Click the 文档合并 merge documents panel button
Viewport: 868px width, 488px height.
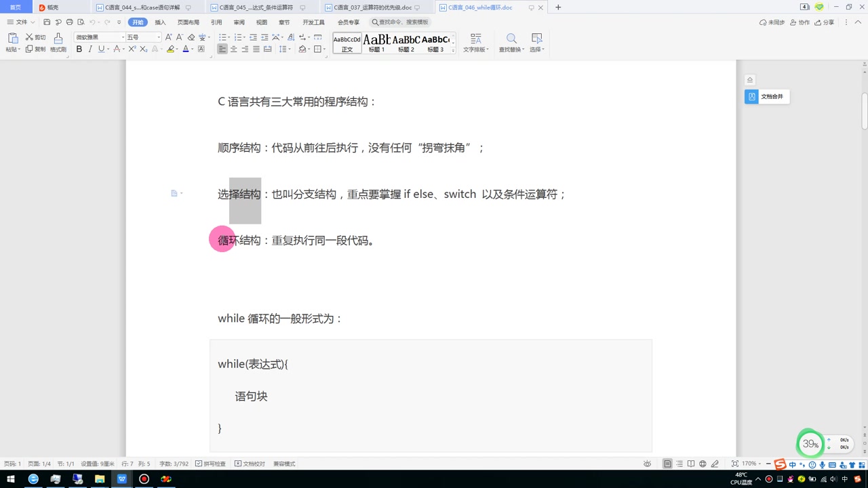[766, 96]
